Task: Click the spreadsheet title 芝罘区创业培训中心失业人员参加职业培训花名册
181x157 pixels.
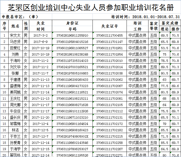Action: point(91,8)
